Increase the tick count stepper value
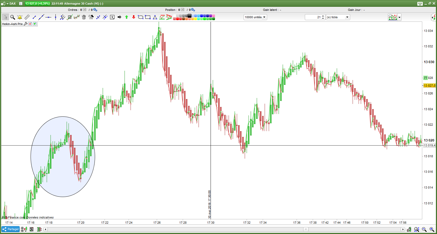The image size is (437, 234). pos(323,16)
